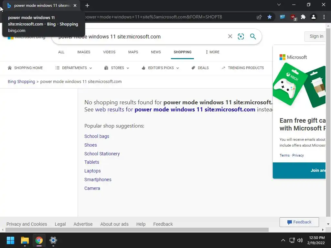
Task: Go to Shopping Home
Action: tap(25, 68)
